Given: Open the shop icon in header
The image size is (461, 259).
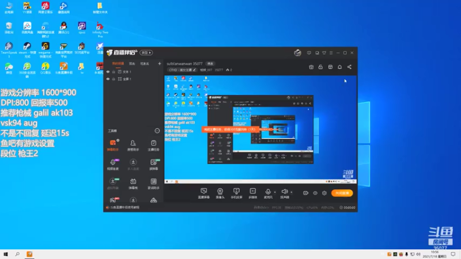Looking at the screenshot, I should pyautogui.click(x=330, y=67).
